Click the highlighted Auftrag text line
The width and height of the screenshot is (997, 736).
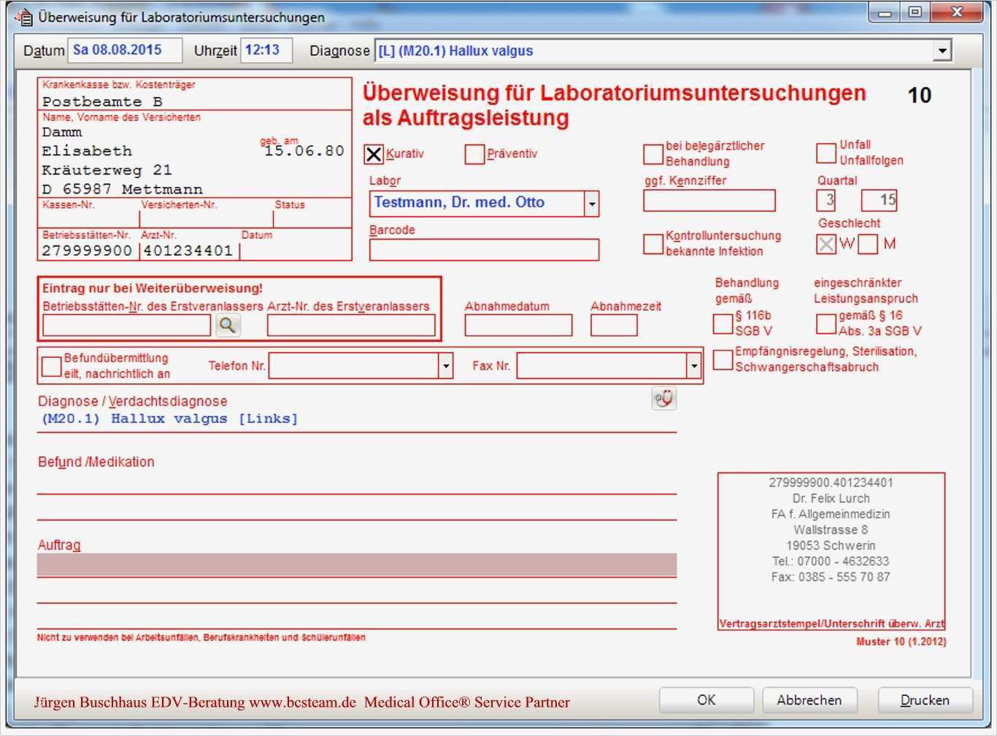(357, 564)
